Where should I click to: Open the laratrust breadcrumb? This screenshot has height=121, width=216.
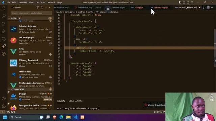coord(82,12)
